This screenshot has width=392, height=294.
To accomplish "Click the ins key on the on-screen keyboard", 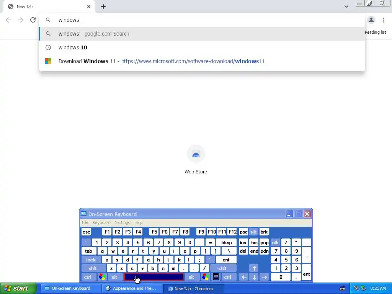I will point(243,242).
